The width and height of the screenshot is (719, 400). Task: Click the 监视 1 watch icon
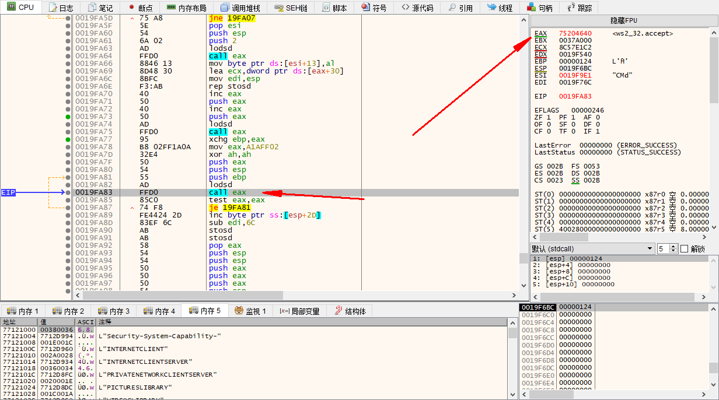(x=239, y=311)
